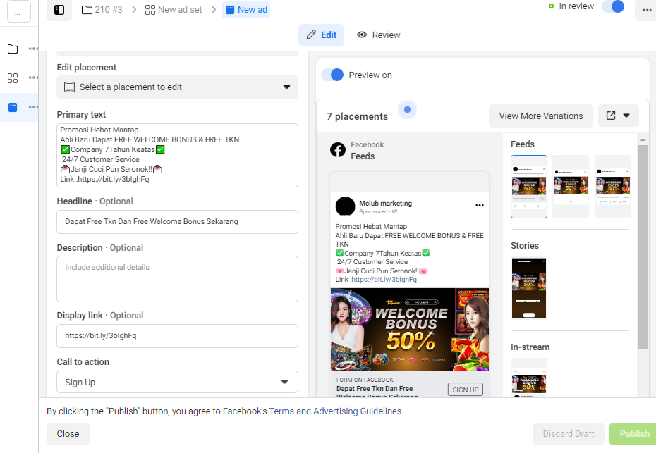
Task: Go to New ad set breadcrumb
Action: tap(174, 10)
